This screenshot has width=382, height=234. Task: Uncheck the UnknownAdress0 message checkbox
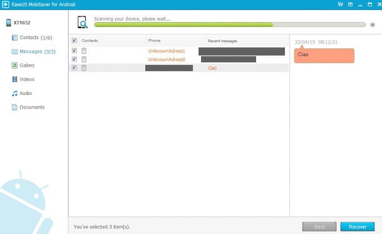coord(75,59)
